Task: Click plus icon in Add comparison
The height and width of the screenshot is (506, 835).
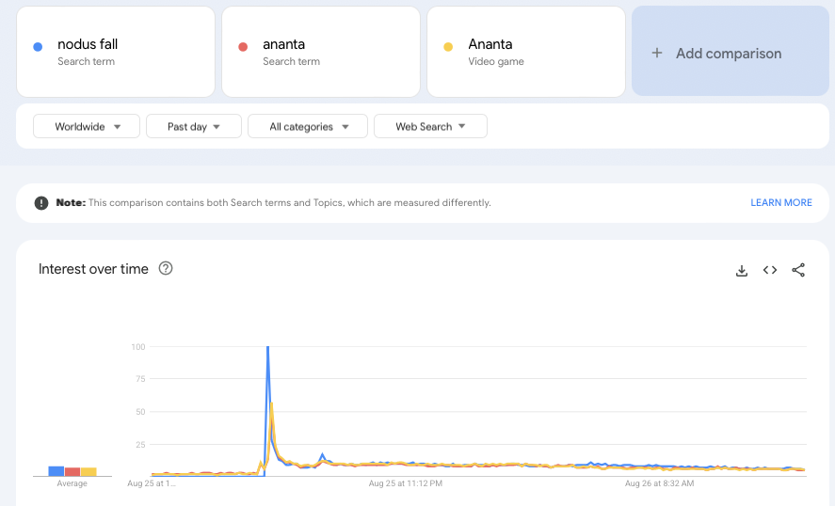Action: pos(657,53)
